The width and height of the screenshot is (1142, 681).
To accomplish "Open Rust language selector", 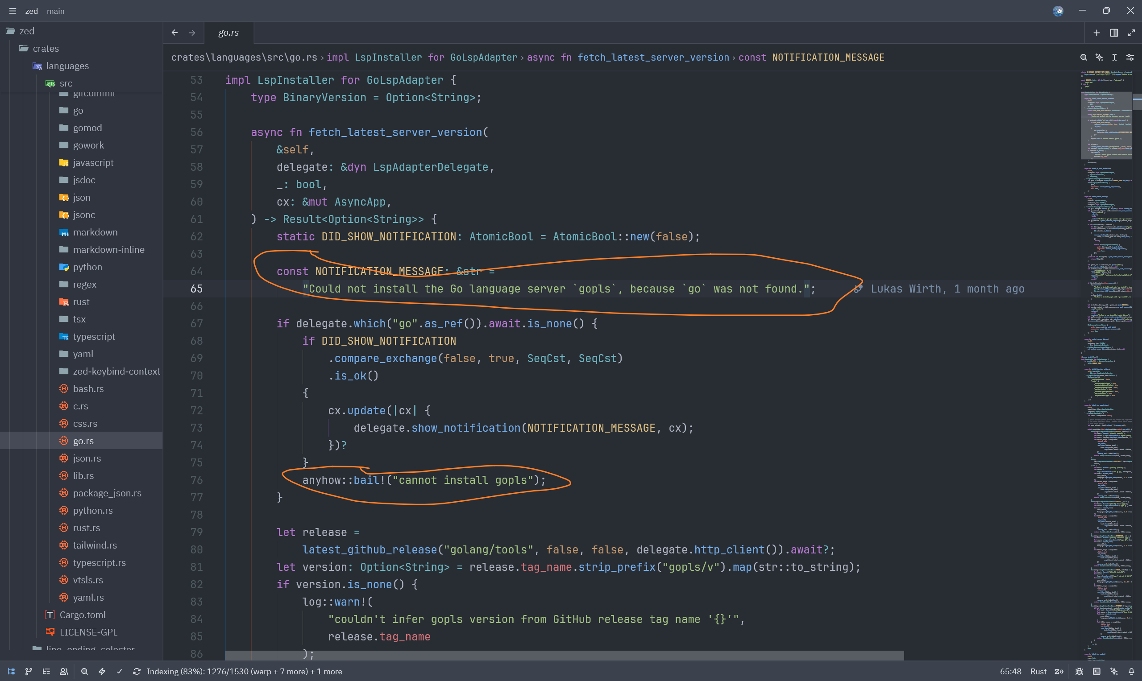I will tap(1038, 671).
